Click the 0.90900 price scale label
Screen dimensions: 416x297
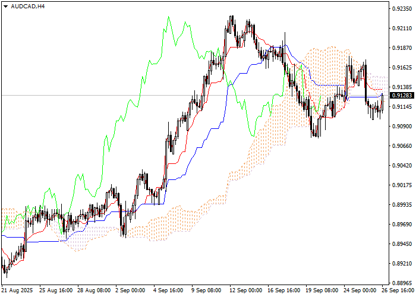[402, 127]
